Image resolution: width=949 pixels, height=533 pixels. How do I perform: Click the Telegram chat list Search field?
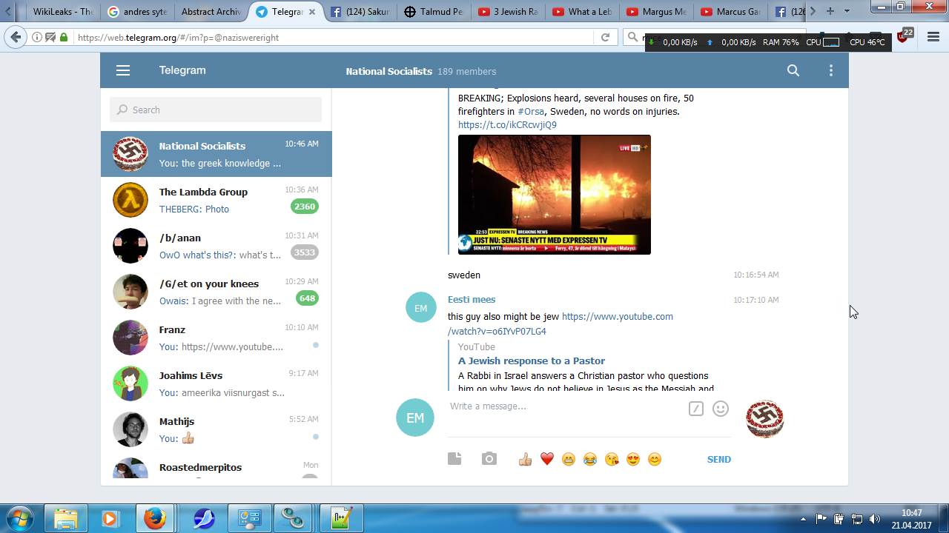click(216, 110)
